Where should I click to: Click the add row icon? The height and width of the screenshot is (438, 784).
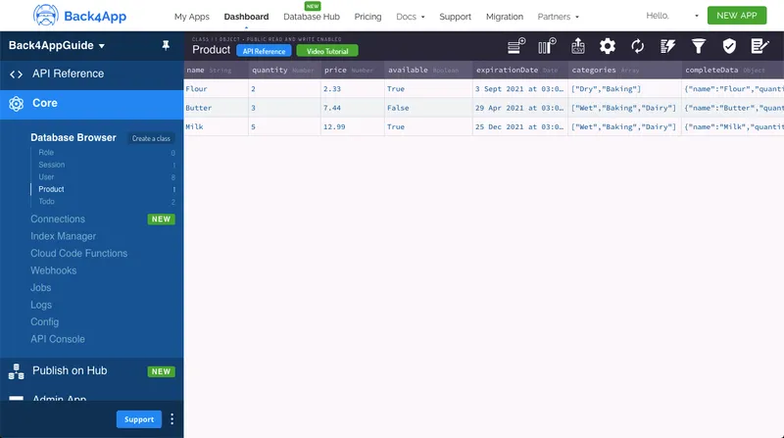[x=516, y=46]
